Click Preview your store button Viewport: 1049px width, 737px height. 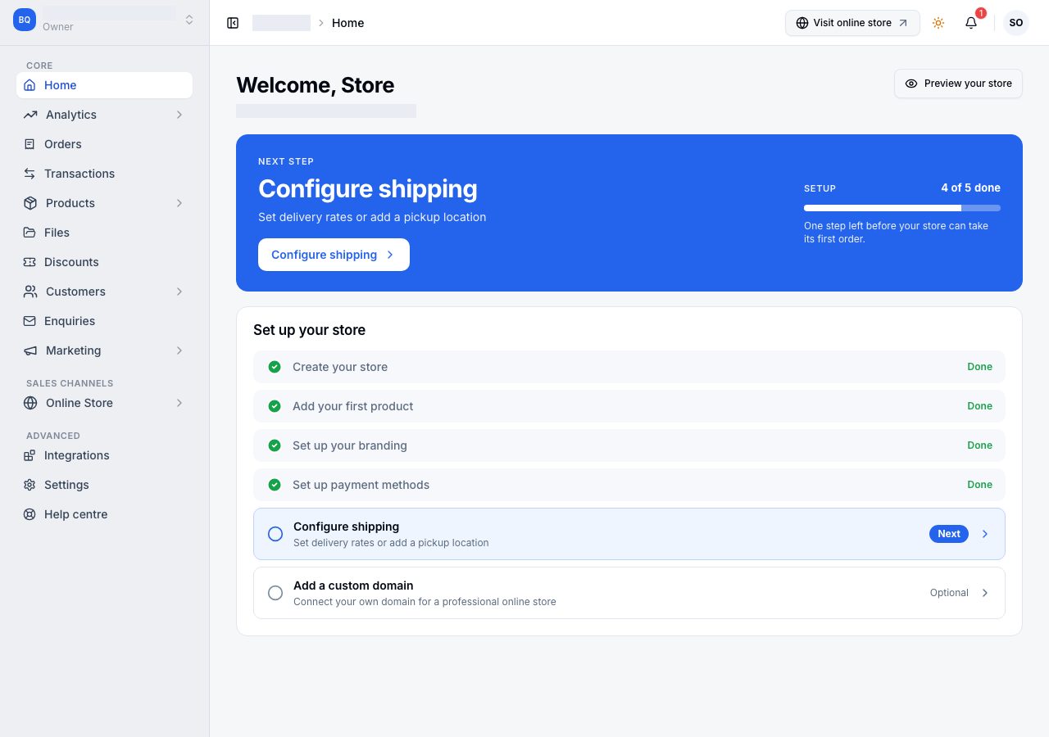coord(958,84)
